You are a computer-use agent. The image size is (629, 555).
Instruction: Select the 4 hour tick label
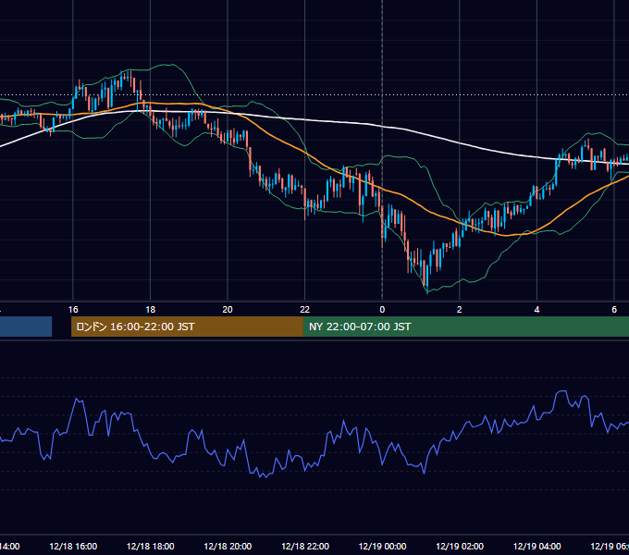(536, 309)
